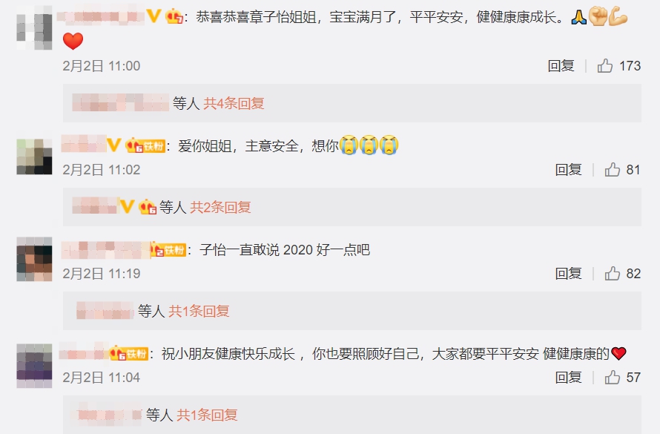Expand 共1条回复 under the 2020 comment
Screen dimensions: 660x434
pos(199,311)
